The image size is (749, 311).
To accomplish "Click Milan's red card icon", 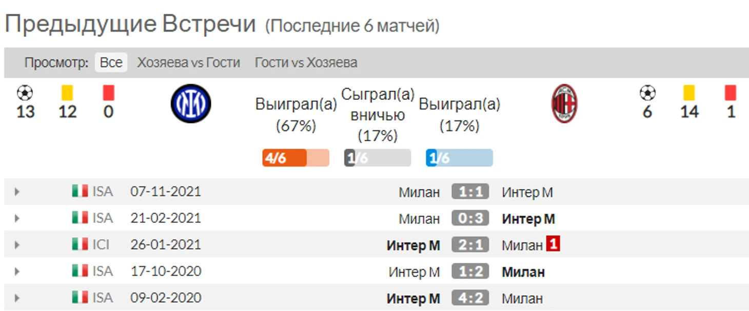I will pyautogui.click(x=731, y=93).
